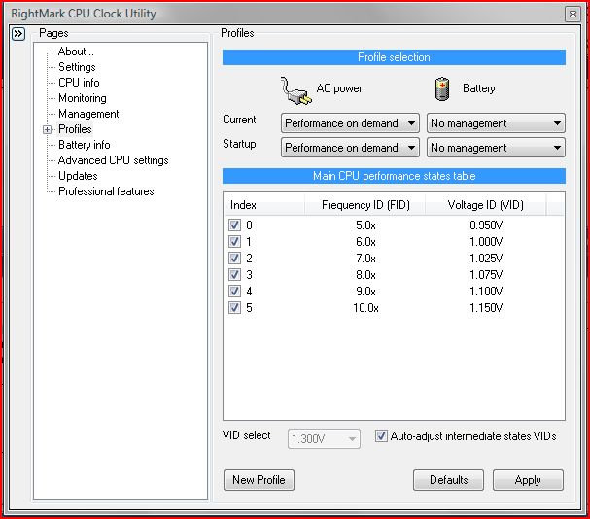Uncheck performance state index 0 checkbox
Screen dimensions: 590x519
(235, 225)
